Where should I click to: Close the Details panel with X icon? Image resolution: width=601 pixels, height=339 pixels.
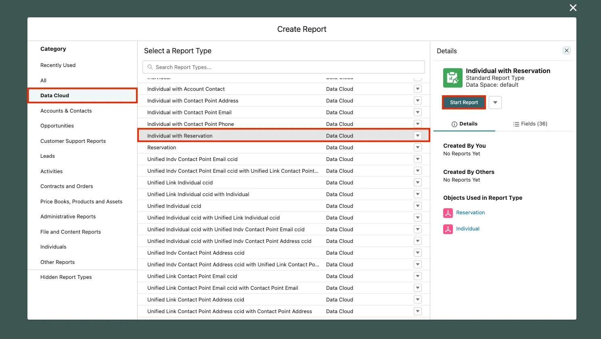(566, 50)
